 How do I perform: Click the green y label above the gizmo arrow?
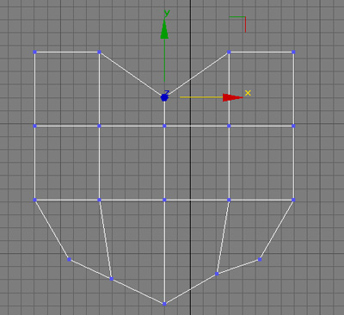click(x=167, y=13)
